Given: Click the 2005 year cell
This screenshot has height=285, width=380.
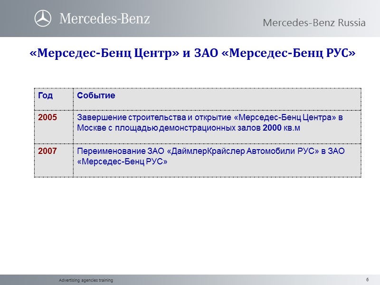Looking at the screenshot, I should coord(47,118).
